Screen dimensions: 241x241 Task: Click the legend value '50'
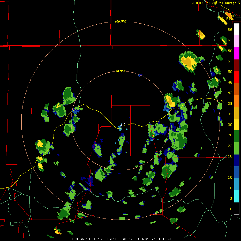[x=230, y=72]
